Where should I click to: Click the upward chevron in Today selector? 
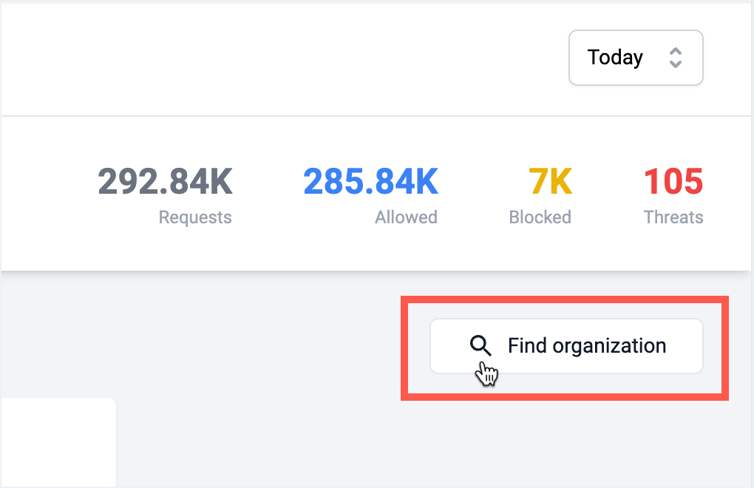(x=676, y=52)
